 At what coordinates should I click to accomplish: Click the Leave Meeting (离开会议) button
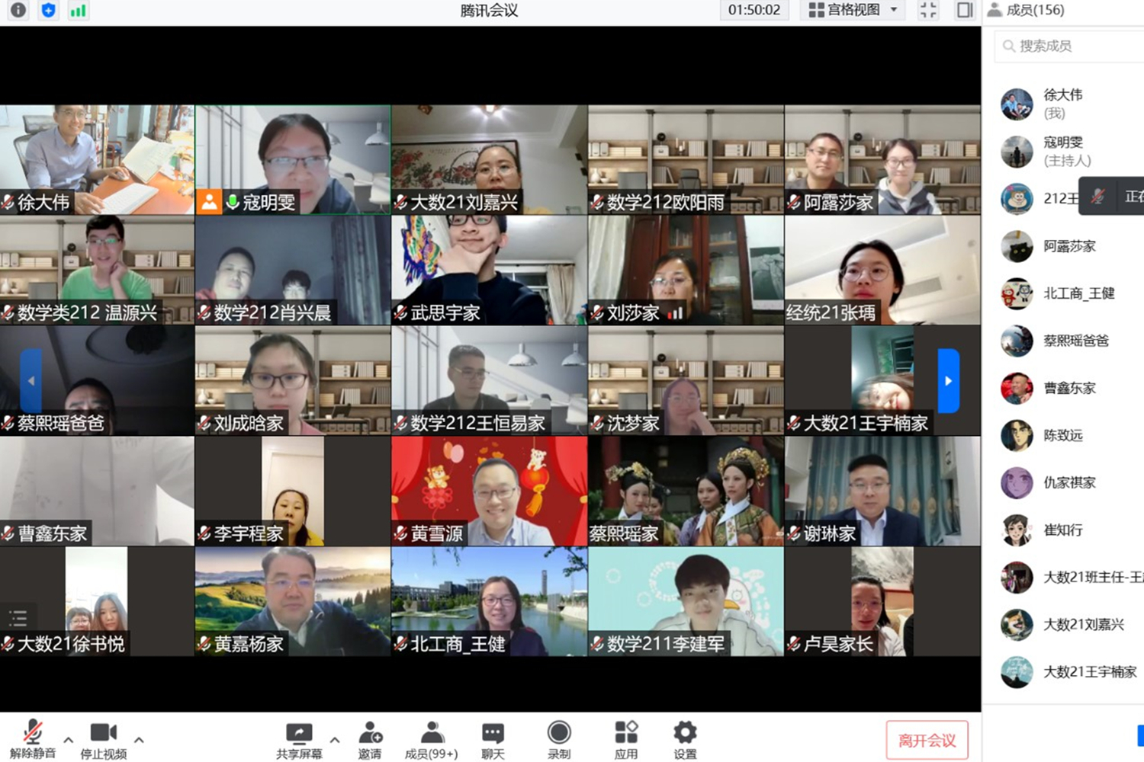(x=927, y=740)
